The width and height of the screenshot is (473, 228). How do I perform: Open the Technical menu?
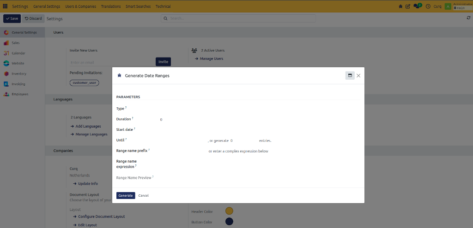point(163,6)
